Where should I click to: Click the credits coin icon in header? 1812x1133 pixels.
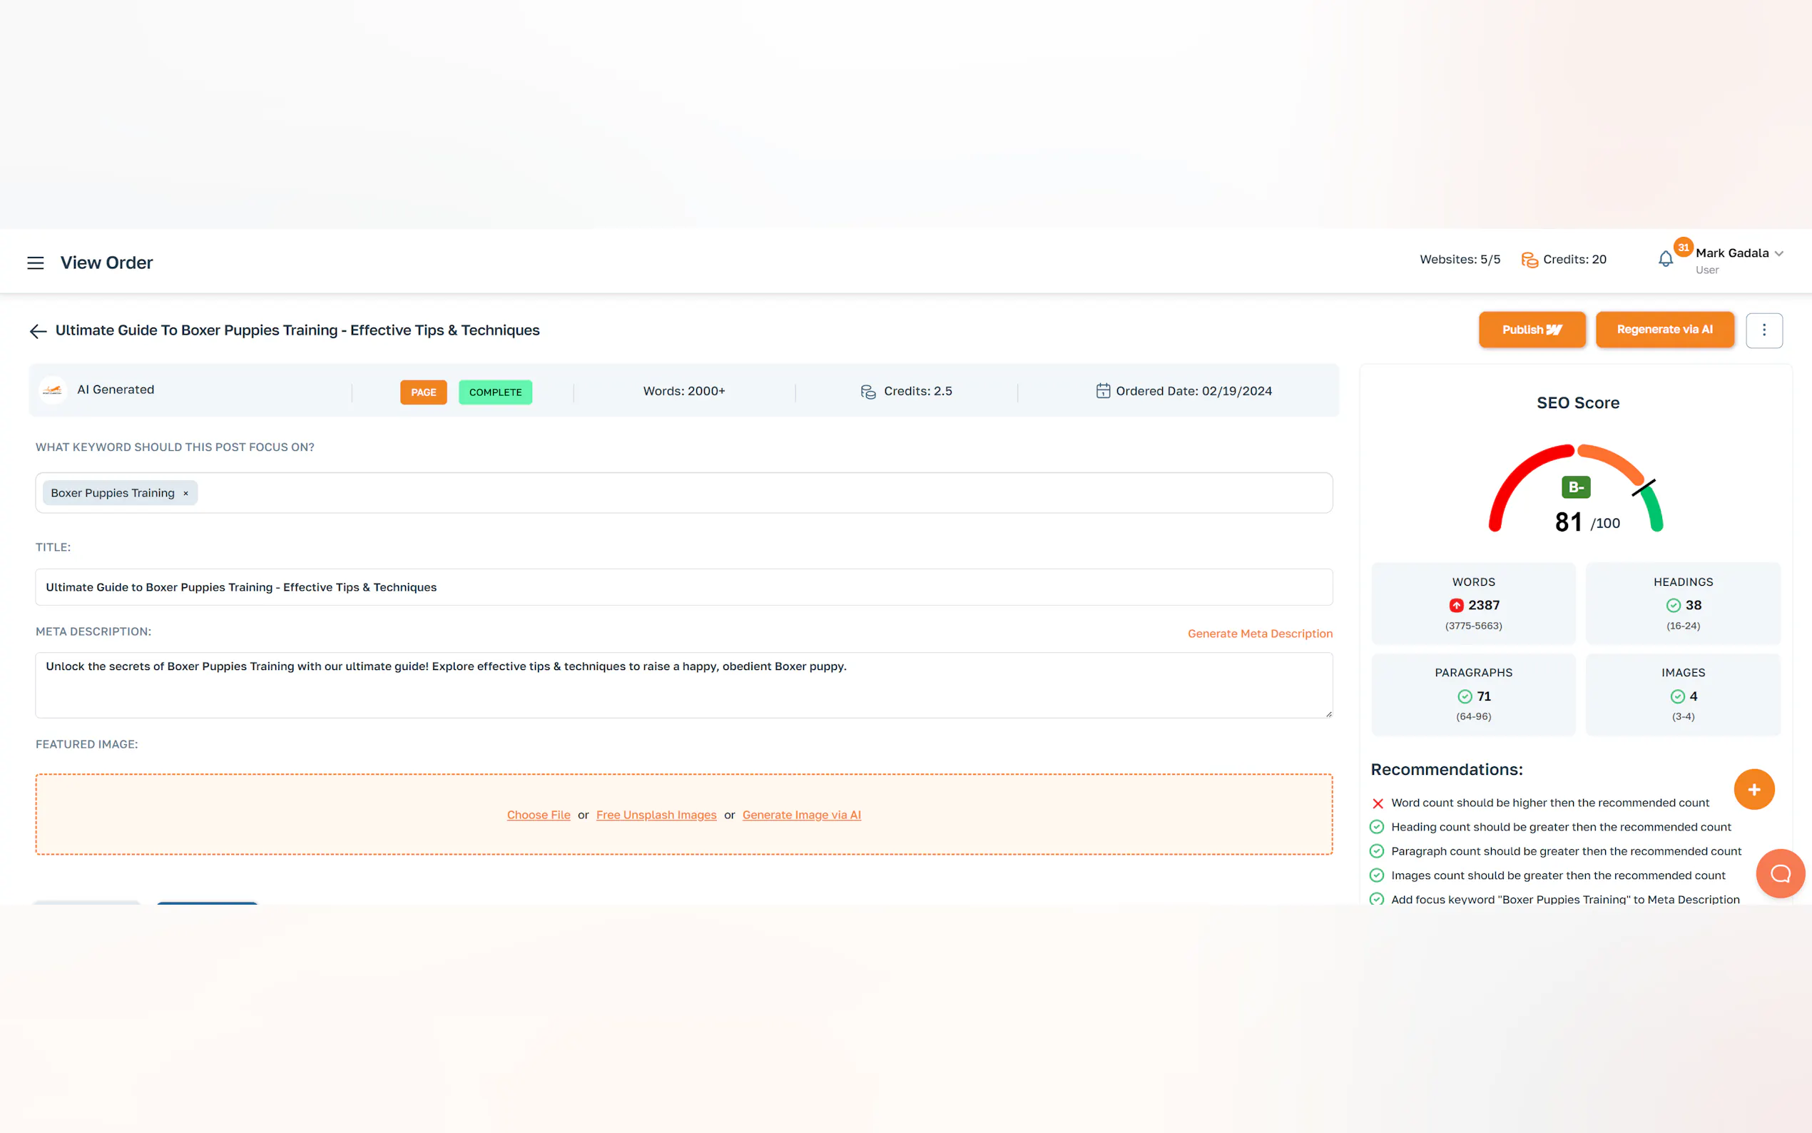pyautogui.click(x=1529, y=260)
